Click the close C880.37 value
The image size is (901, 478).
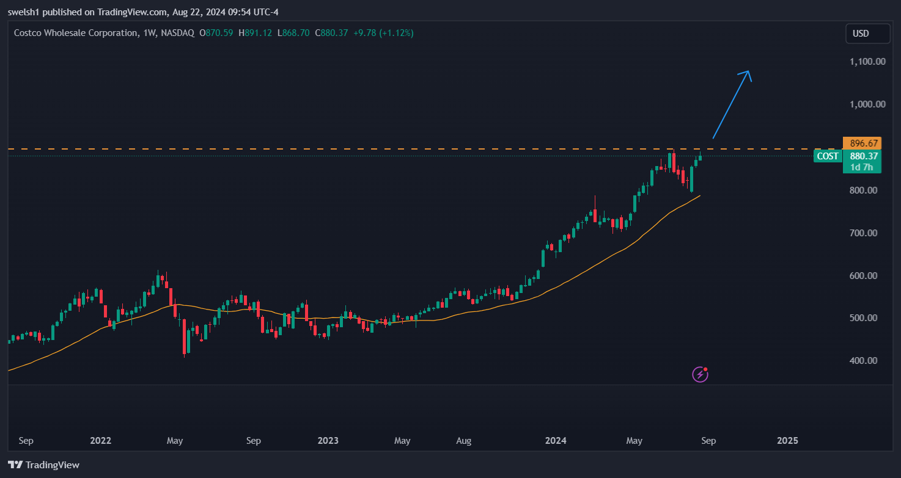coord(331,33)
